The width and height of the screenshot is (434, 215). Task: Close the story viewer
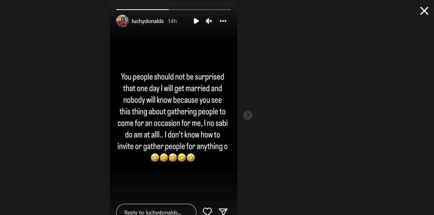[x=424, y=11]
